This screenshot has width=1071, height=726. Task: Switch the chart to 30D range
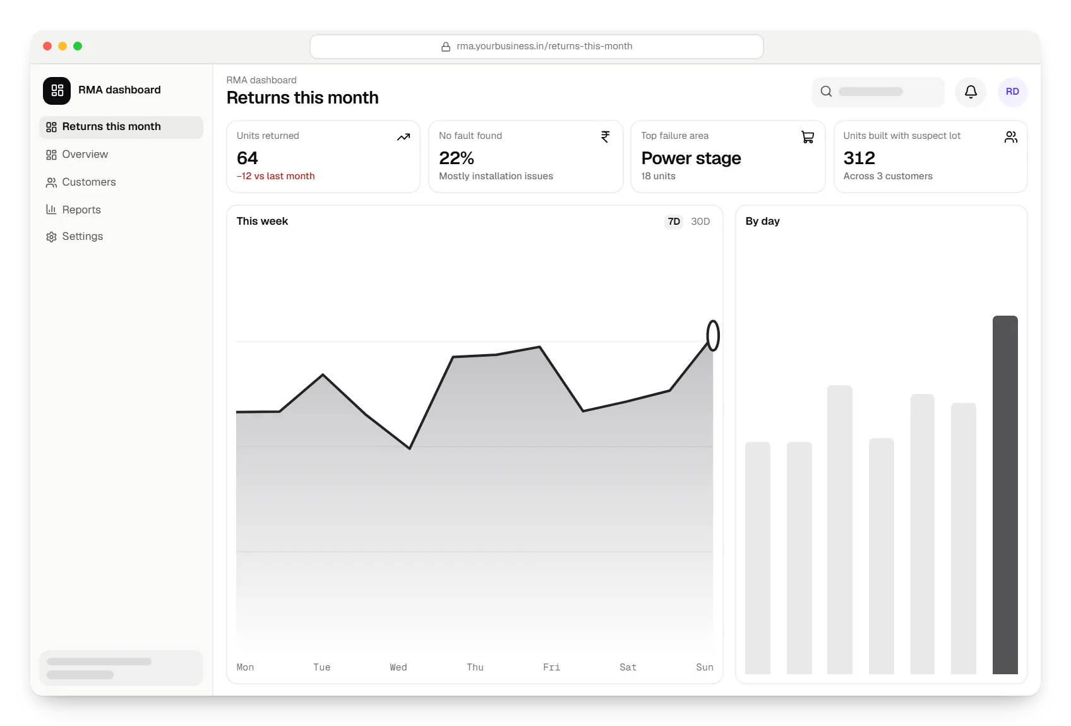[700, 222]
